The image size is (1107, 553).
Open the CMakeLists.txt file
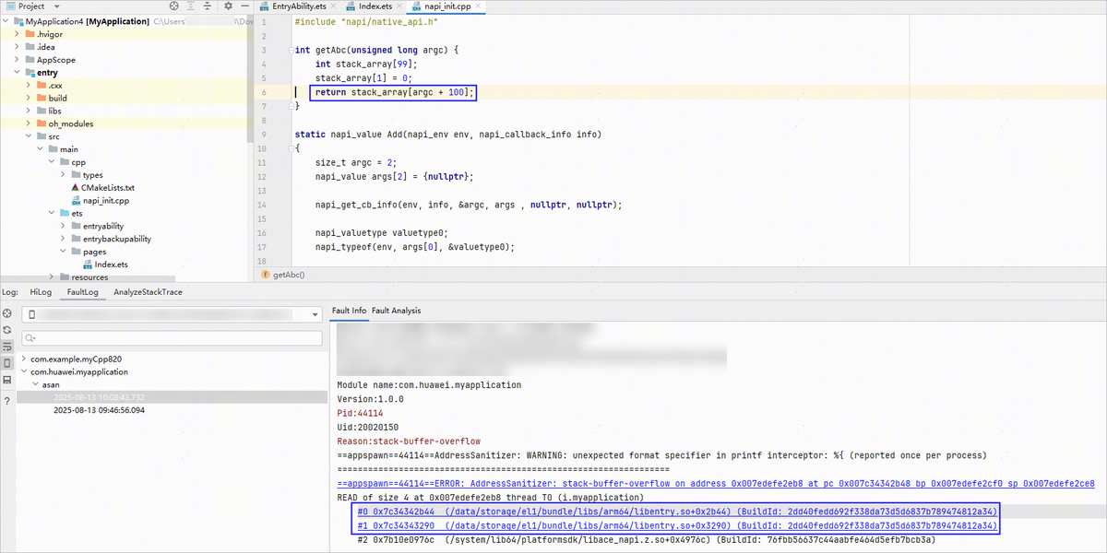point(107,187)
